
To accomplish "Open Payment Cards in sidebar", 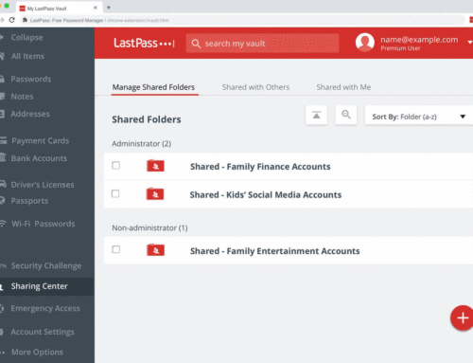I will pyautogui.click(x=41, y=140).
